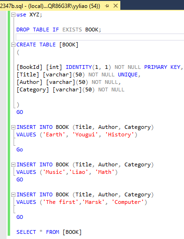Click the FROM keyword in SELECT statement
This screenshot has width=184, height=239.
[52, 232]
